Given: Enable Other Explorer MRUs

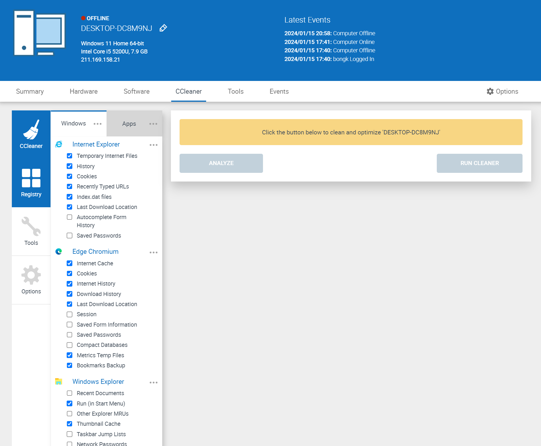Looking at the screenshot, I should click(70, 414).
